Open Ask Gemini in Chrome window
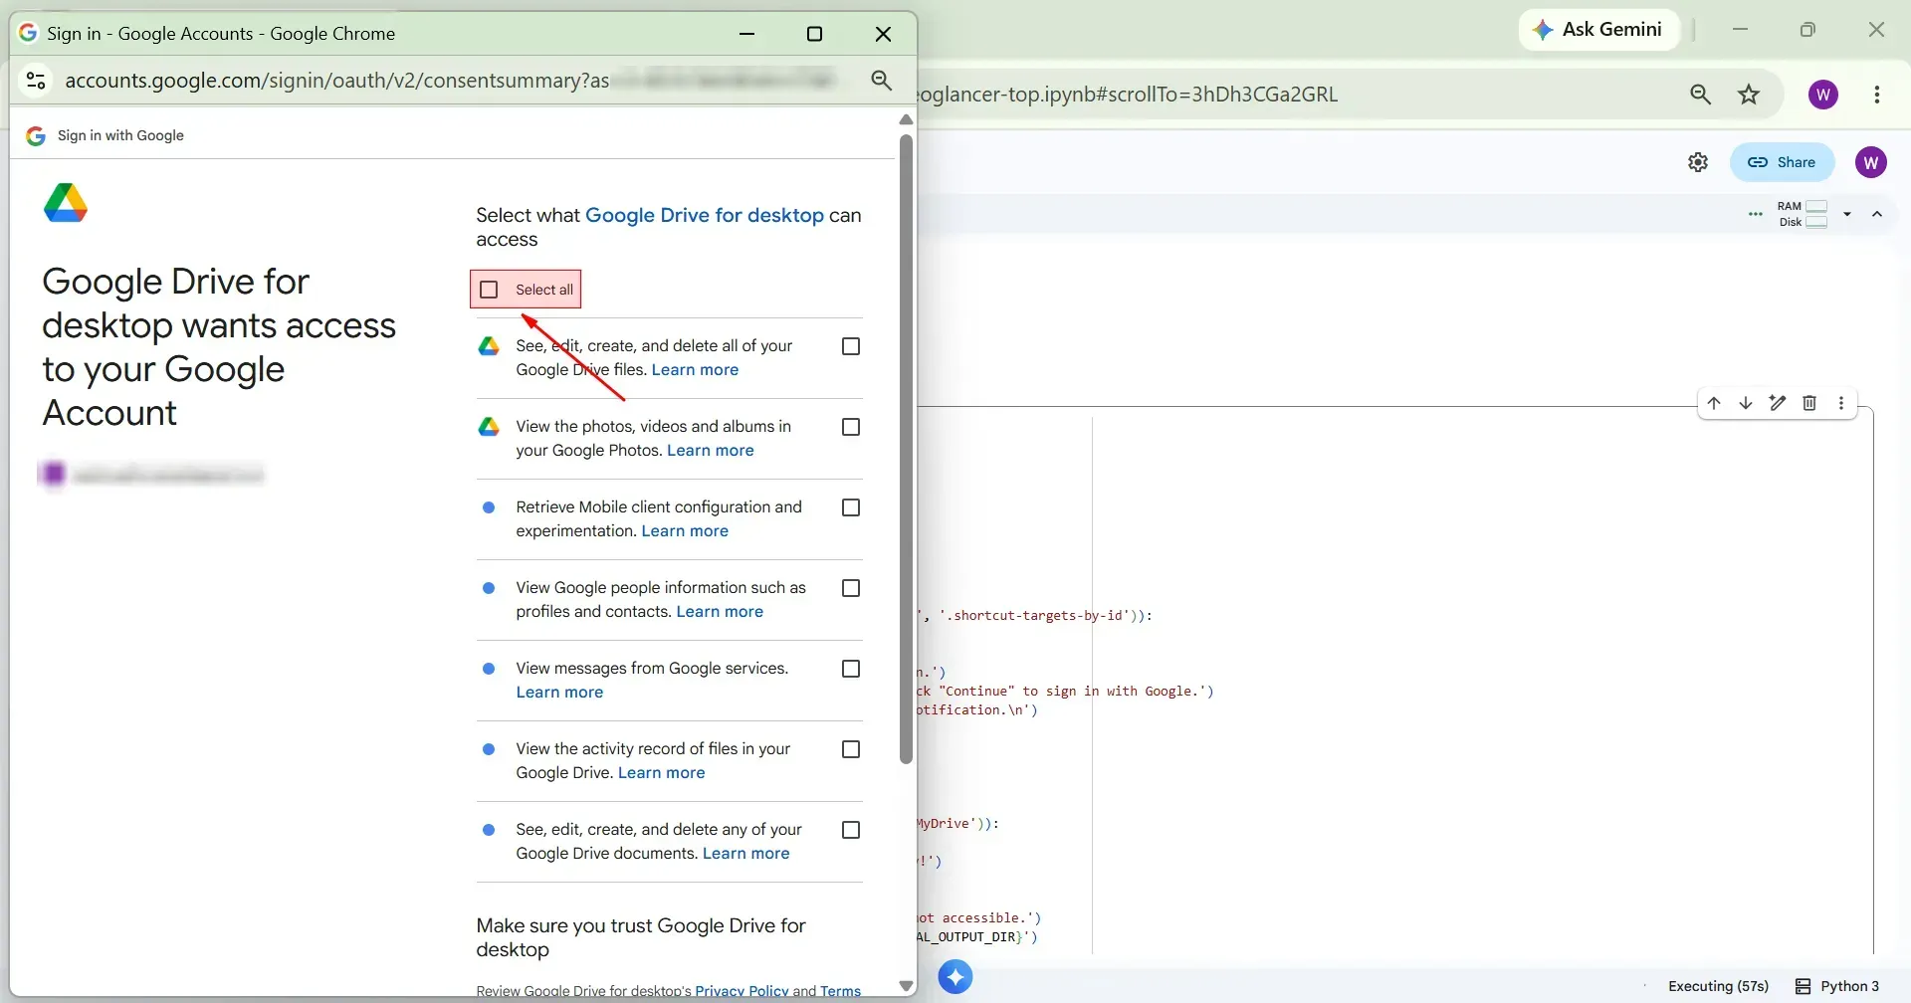Image resolution: width=1911 pixels, height=1003 pixels. tap(1598, 30)
